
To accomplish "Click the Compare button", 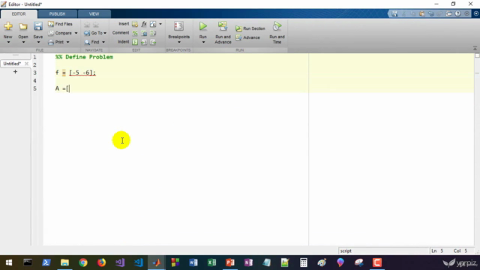I will point(60,33).
